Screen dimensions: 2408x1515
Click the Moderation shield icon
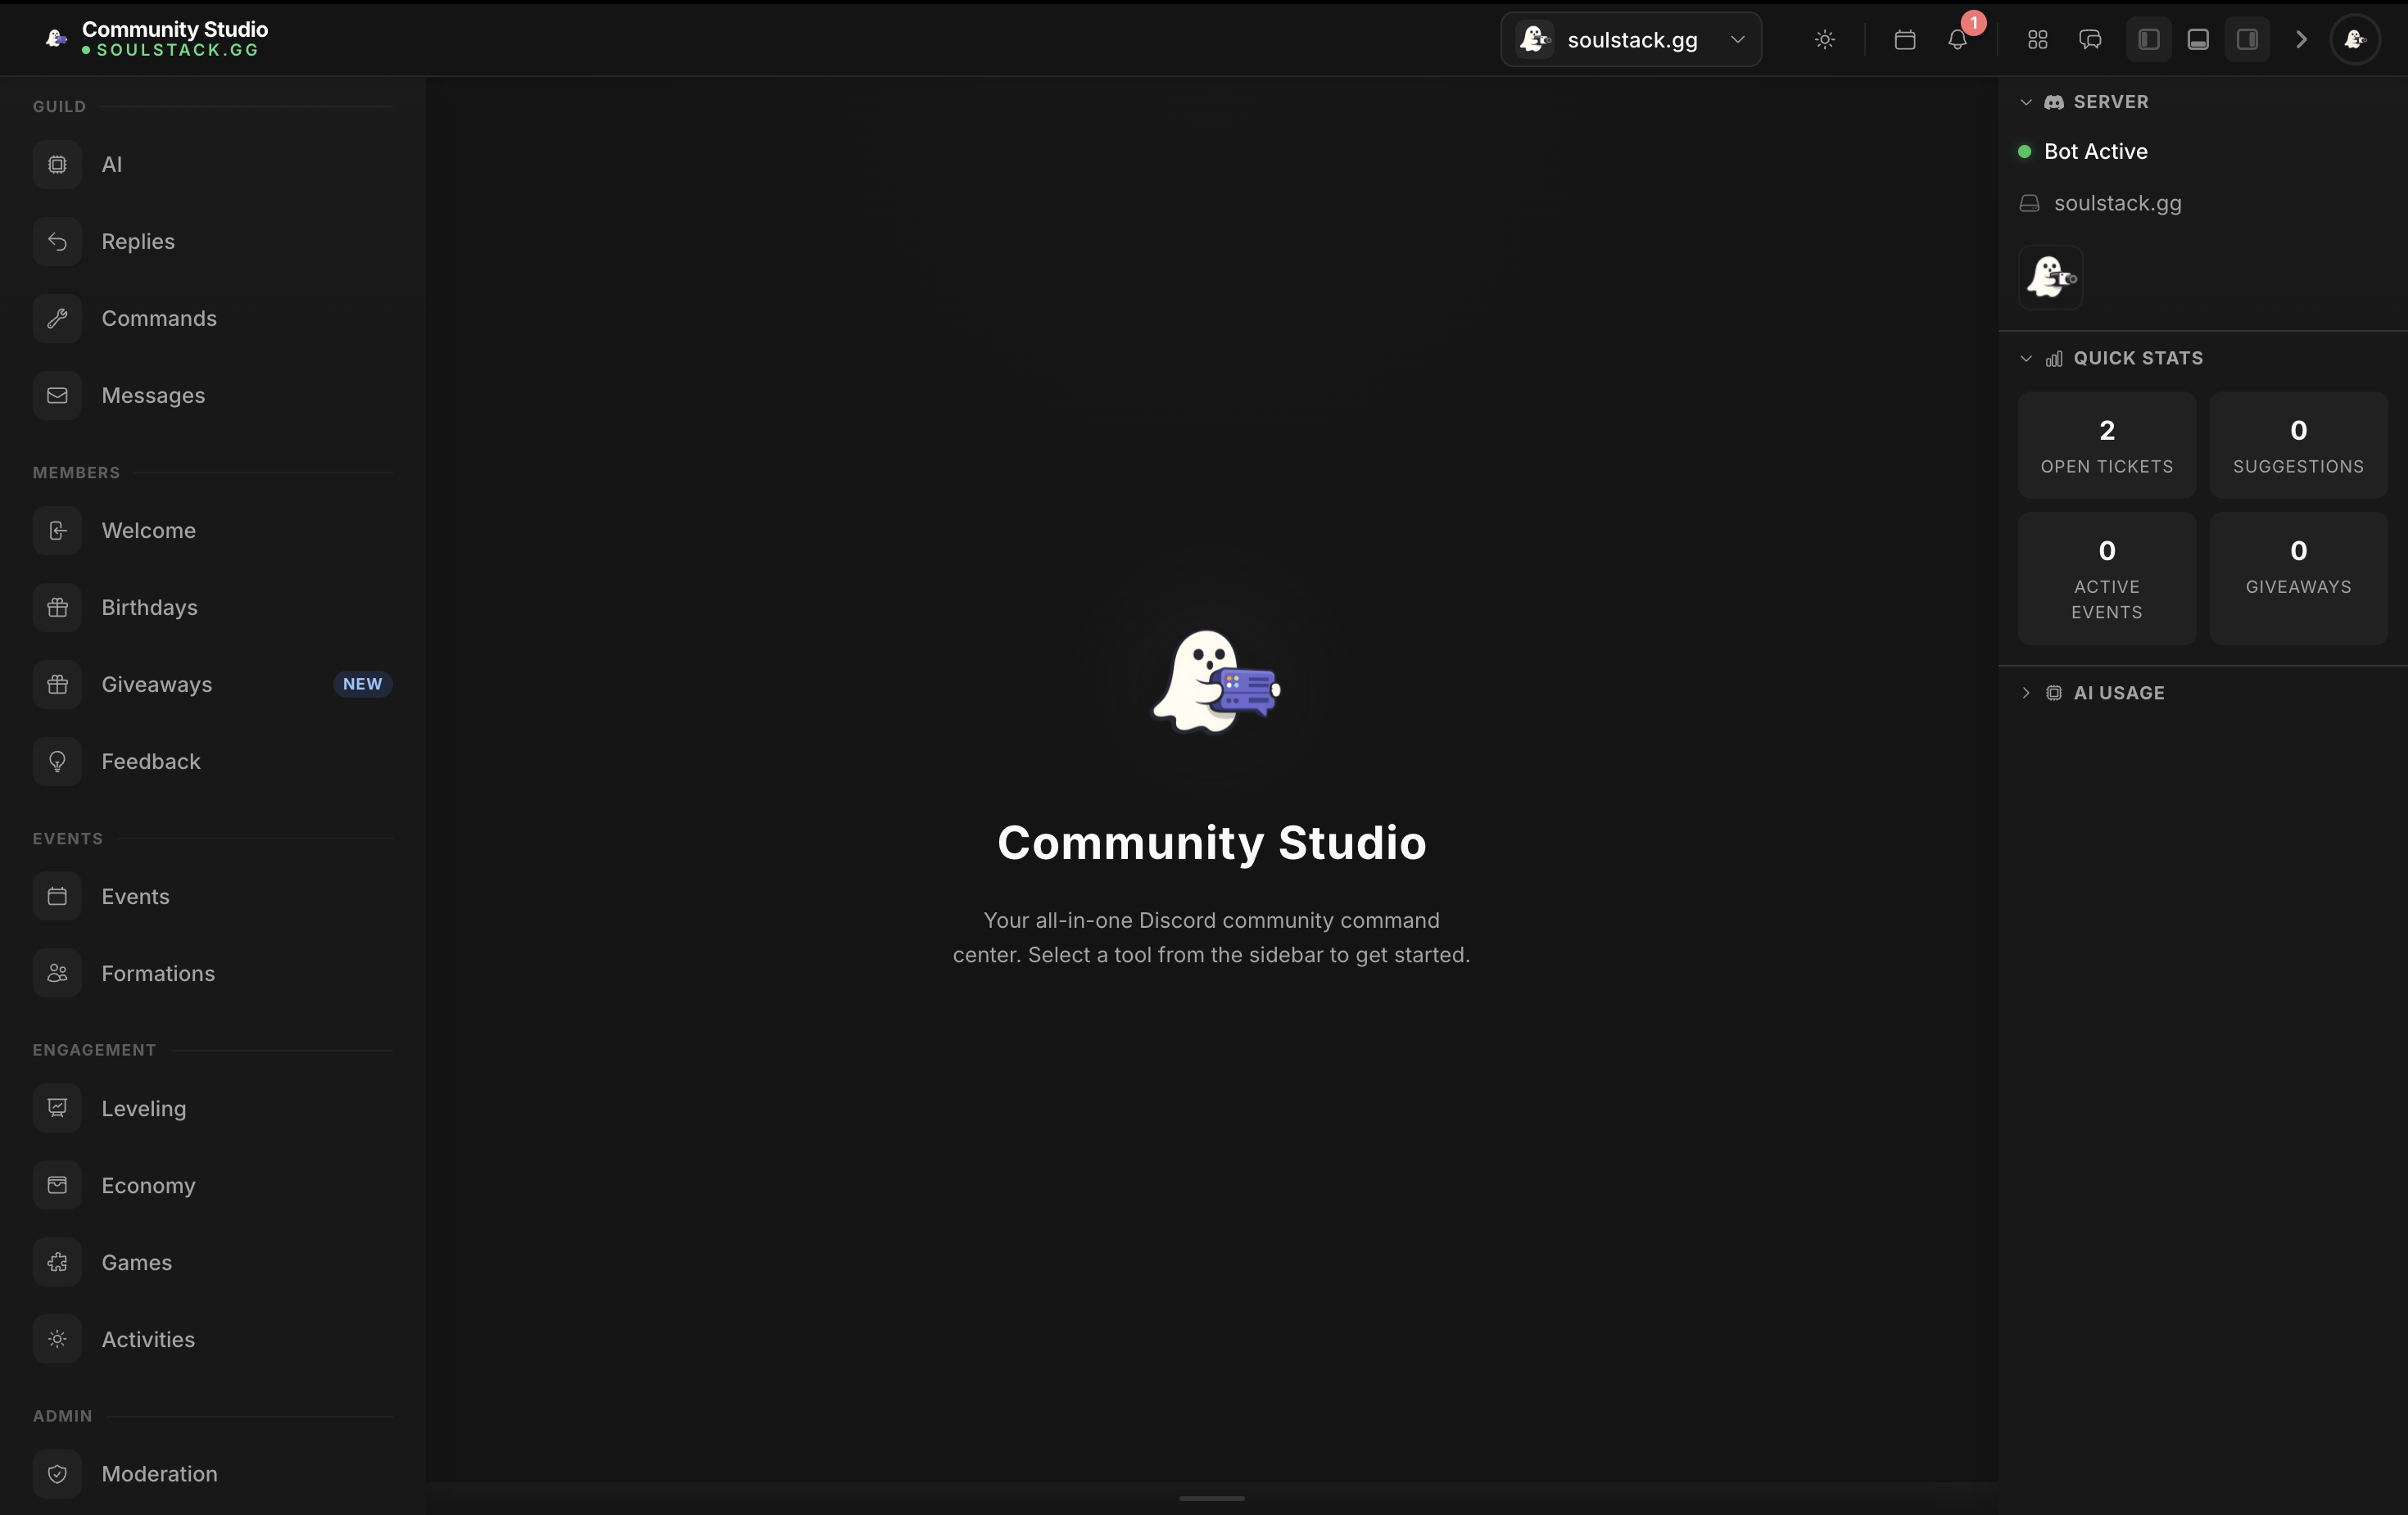coord(57,1474)
